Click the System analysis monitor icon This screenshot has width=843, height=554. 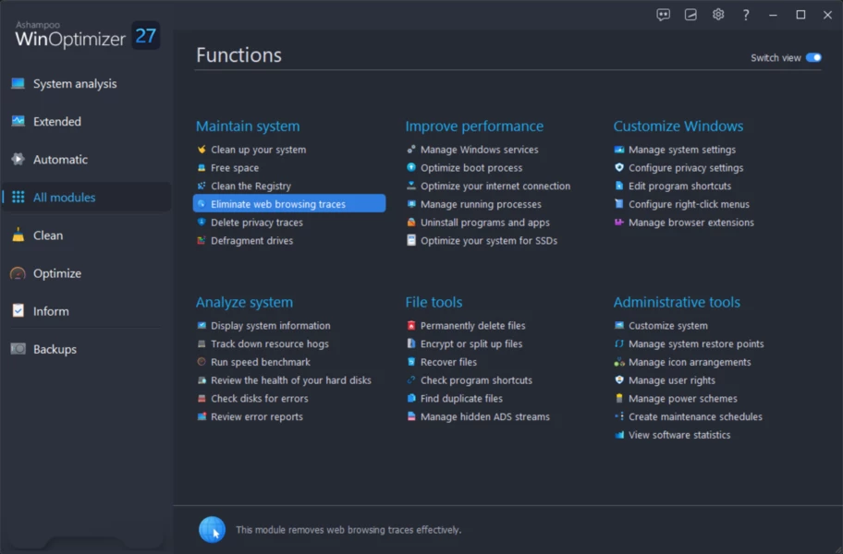[x=18, y=83]
